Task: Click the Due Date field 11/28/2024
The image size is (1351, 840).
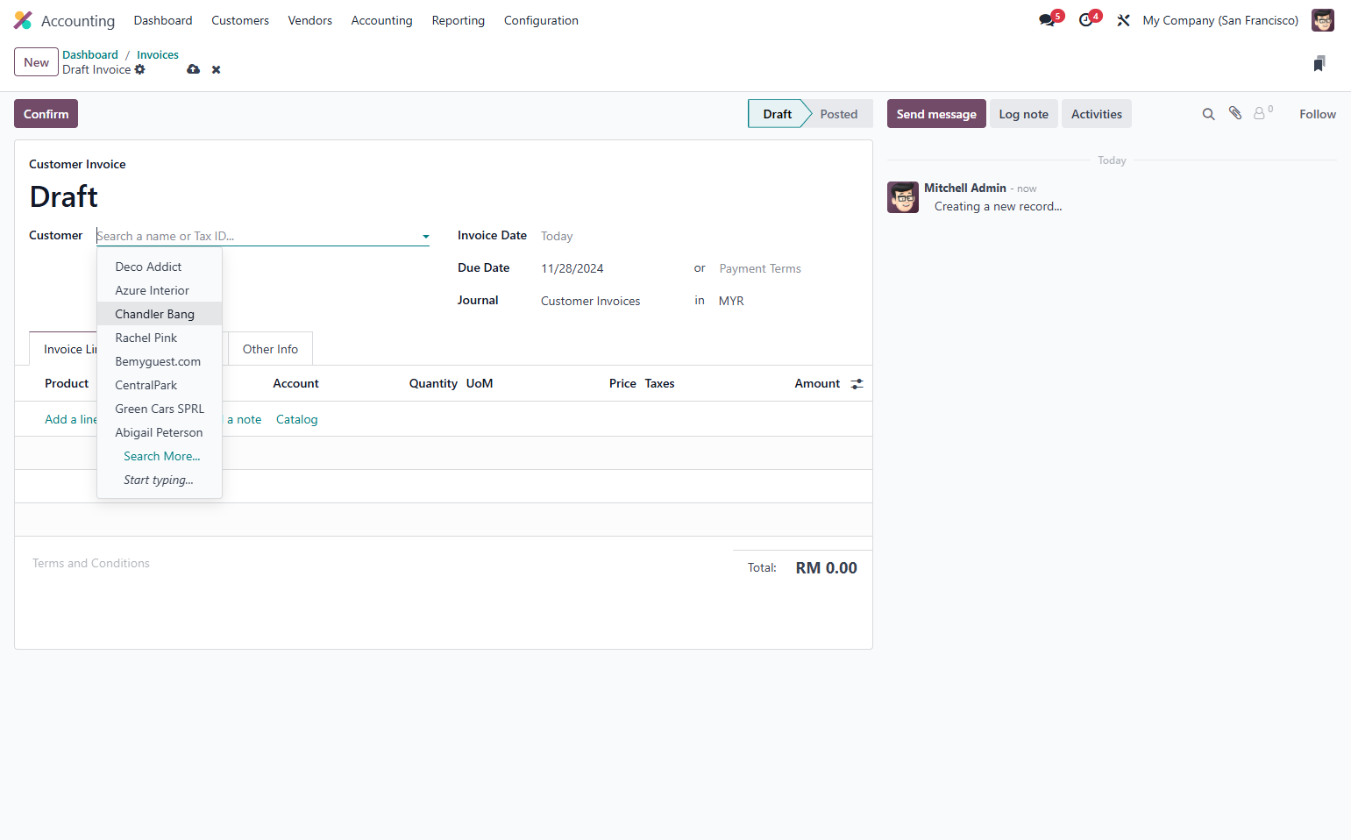Action: [x=610, y=268]
